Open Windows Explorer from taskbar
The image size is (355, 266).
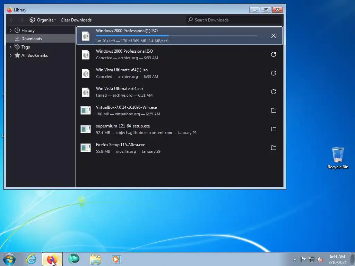coord(95,259)
